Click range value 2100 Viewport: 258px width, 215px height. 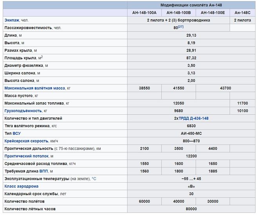click(x=144, y=148)
